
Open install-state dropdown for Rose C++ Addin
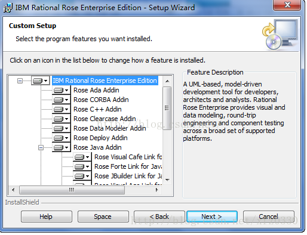[x=62, y=109]
